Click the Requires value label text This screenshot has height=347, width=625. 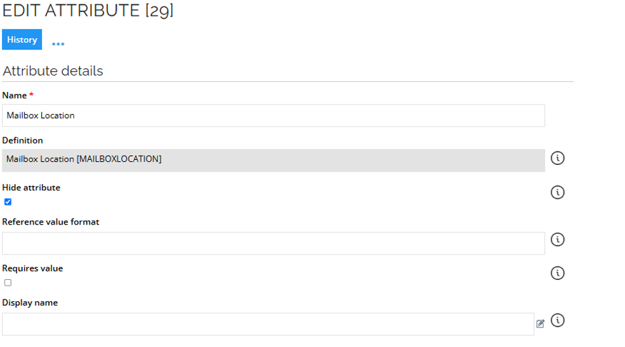click(33, 268)
